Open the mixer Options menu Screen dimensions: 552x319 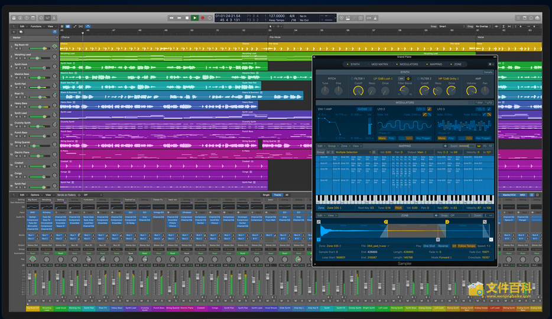pyautogui.click(x=35, y=195)
